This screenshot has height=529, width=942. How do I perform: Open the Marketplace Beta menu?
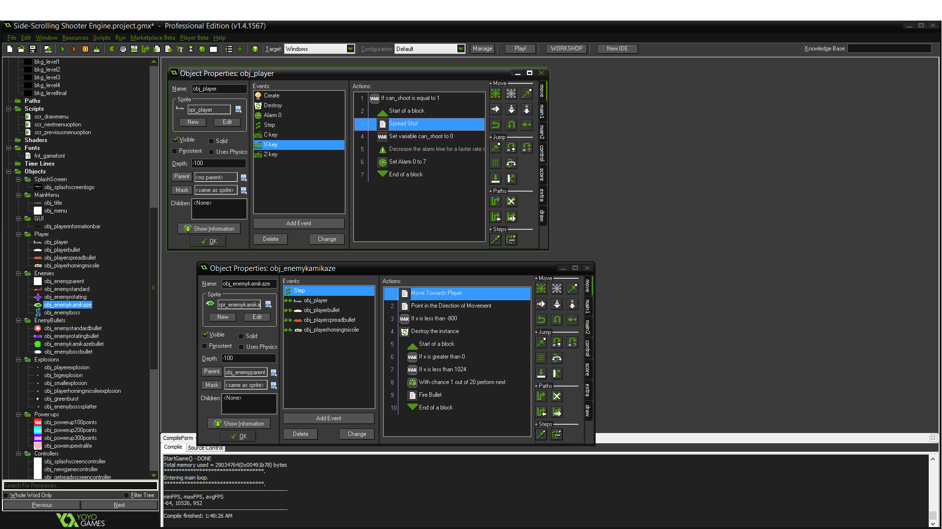153,38
